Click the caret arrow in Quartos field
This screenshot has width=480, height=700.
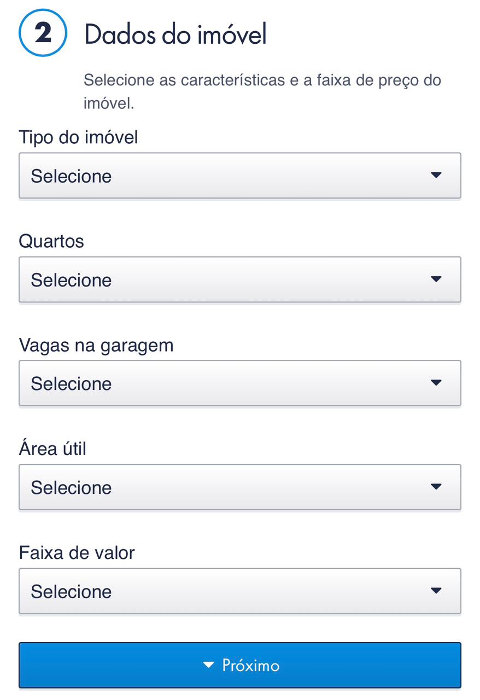[x=436, y=279]
